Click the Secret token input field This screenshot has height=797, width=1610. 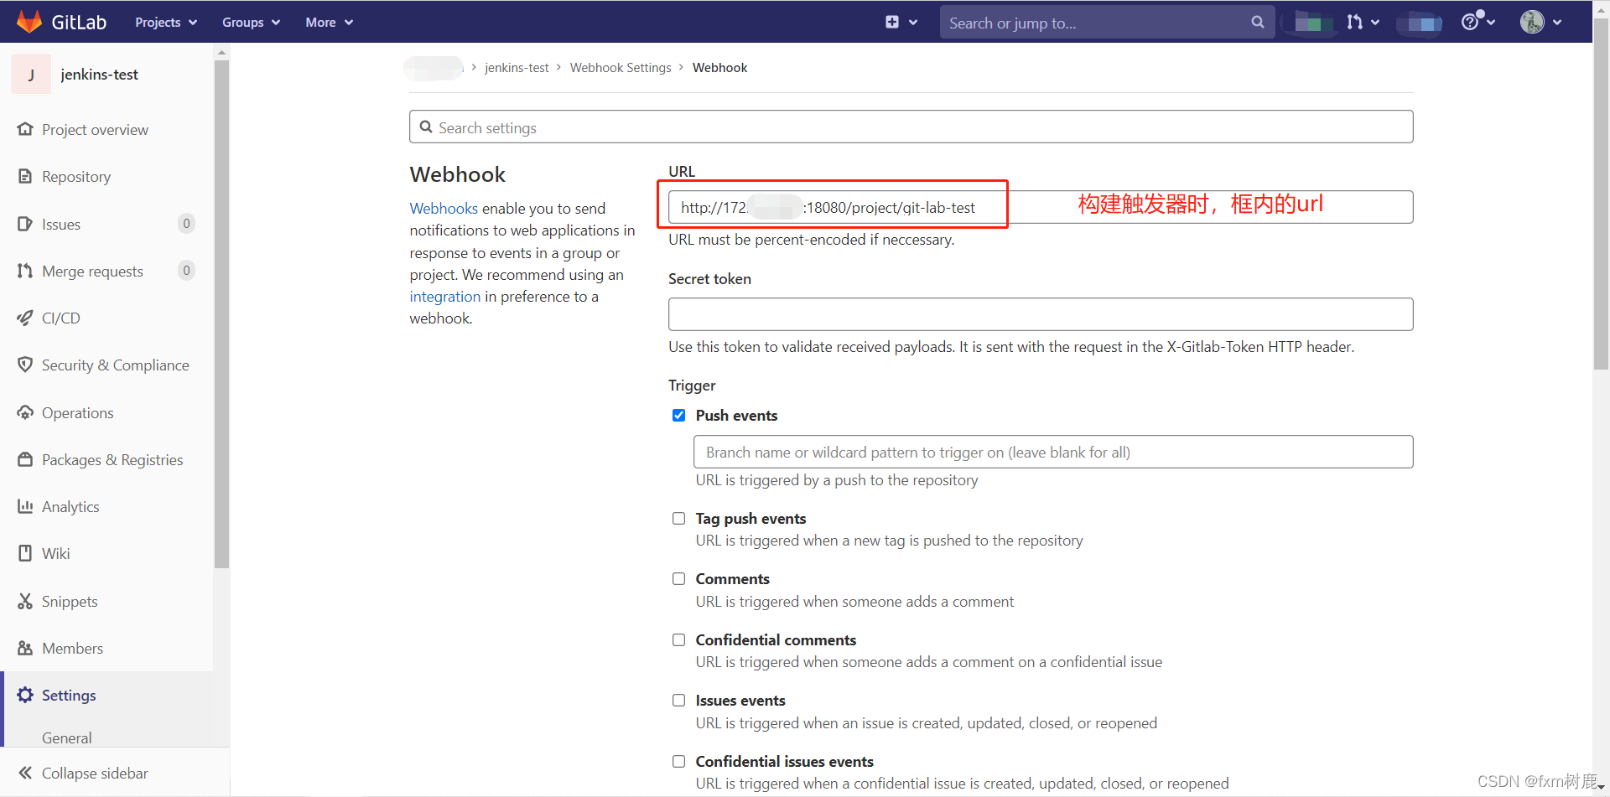[x=1041, y=314]
